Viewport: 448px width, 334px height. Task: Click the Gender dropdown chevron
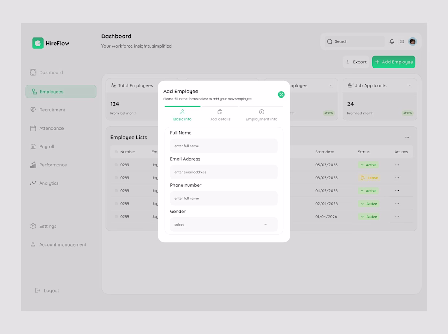click(x=266, y=225)
